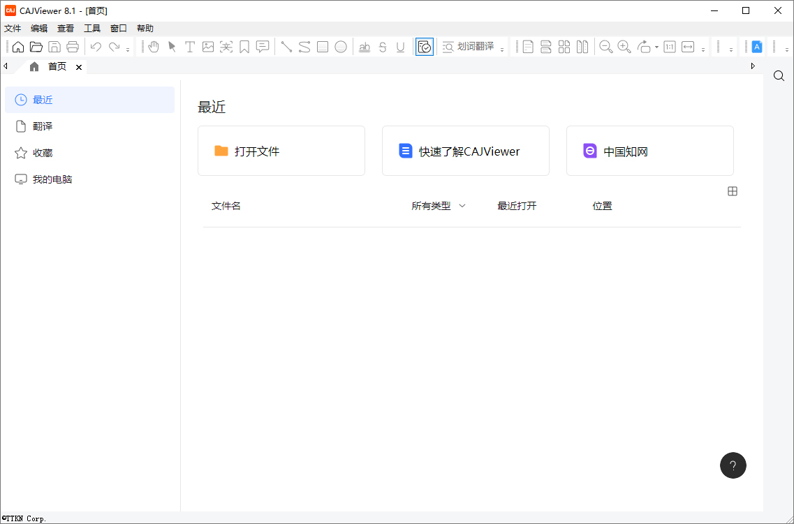Expand overflow after the fit width icon
Screen dimensions: 794x524
click(x=703, y=50)
